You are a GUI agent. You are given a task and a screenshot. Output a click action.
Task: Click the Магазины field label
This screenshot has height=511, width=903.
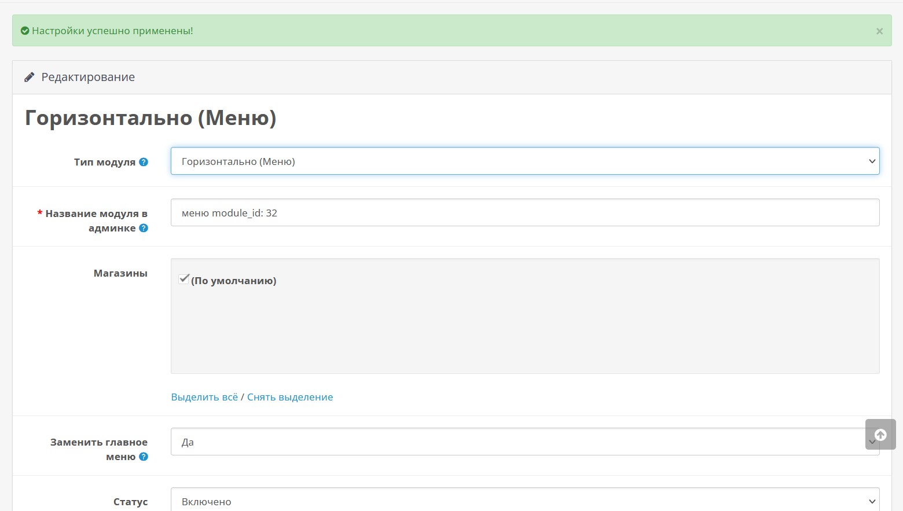(x=120, y=273)
